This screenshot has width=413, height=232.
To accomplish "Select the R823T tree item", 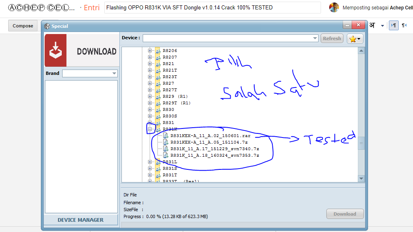I will 170,77.
